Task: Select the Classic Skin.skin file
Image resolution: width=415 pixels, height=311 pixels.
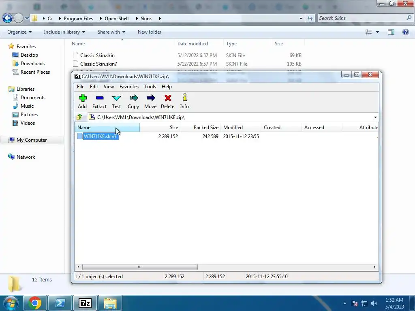Action: pos(97,55)
